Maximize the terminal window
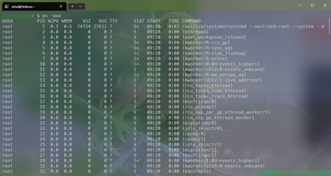The width and height of the screenshot is (331, 176). [312, 5]
